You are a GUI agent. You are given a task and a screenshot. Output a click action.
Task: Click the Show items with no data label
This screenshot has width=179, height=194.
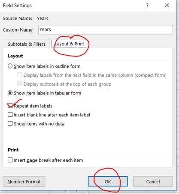tap(39, 124)
